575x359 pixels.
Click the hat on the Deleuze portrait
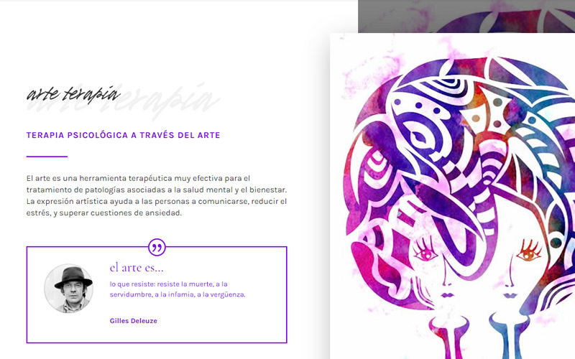click(74, 278)
